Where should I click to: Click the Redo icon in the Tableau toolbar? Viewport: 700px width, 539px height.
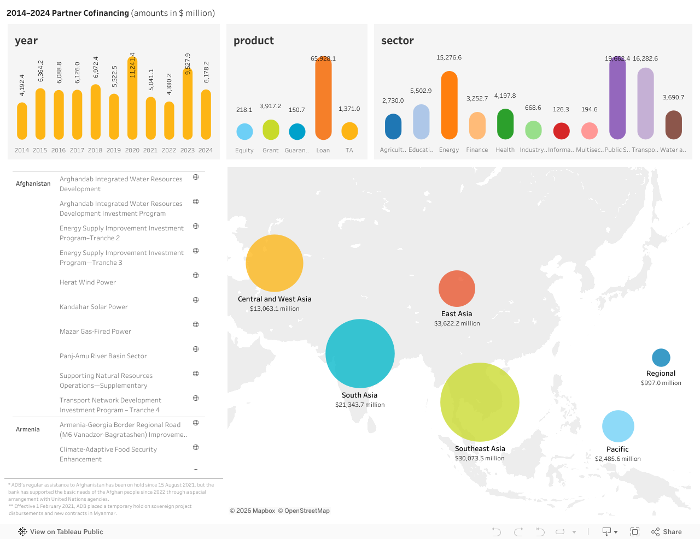point(518,532)
